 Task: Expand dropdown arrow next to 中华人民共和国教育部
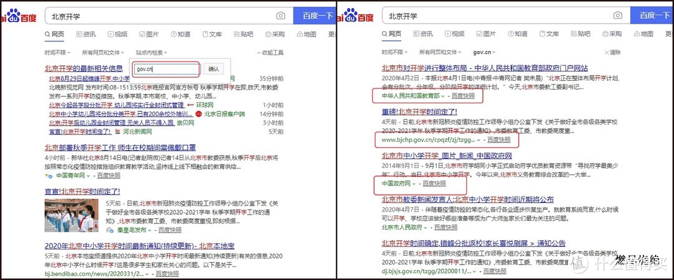click(443, 96)
